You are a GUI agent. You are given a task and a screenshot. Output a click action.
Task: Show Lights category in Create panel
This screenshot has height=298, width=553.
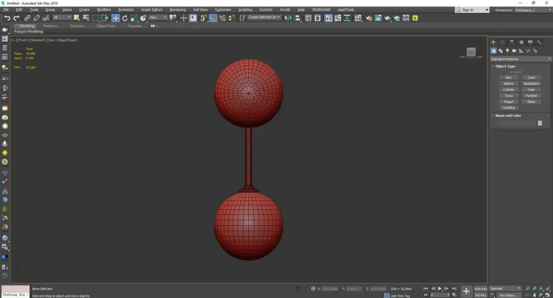(x=507, y=51)
